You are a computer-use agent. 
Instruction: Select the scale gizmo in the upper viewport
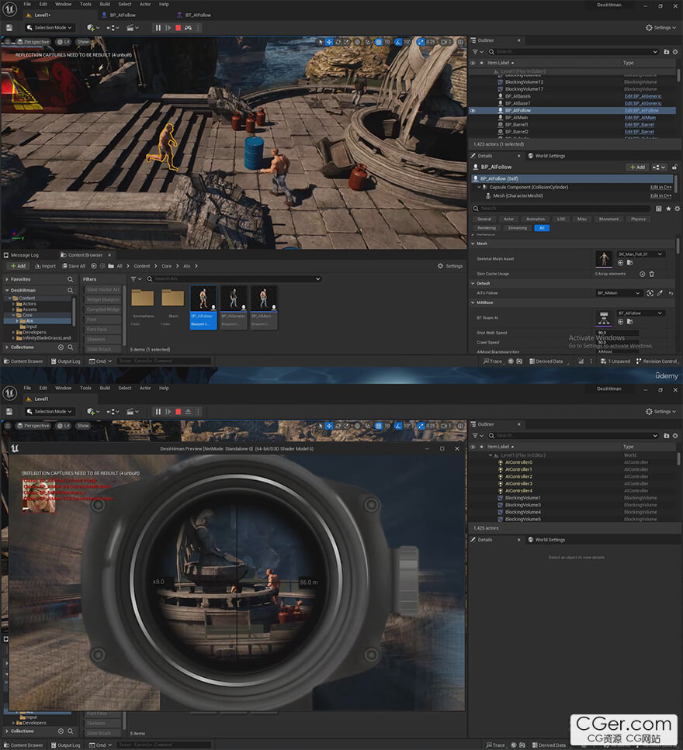tap(347, 42)
